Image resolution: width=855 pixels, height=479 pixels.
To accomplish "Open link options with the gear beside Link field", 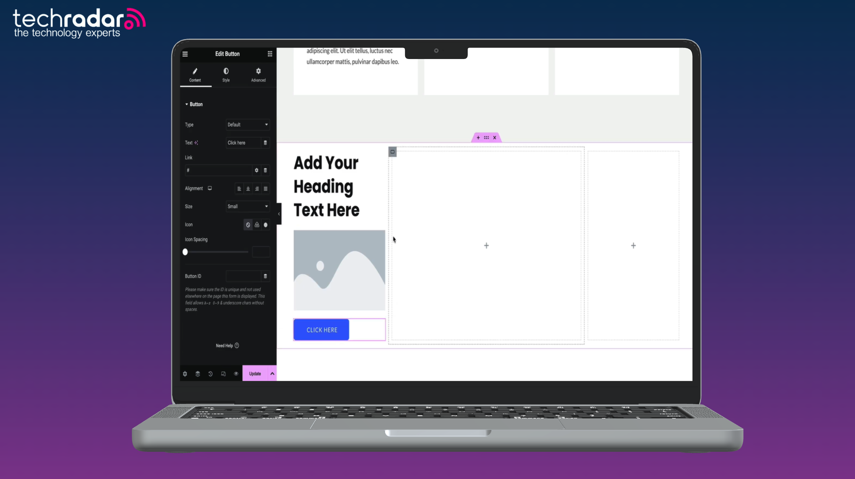I will coord(256,170).
